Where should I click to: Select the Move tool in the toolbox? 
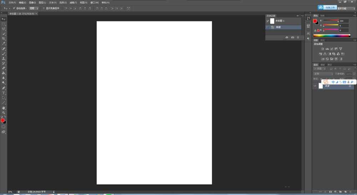[x=4, y=19]
